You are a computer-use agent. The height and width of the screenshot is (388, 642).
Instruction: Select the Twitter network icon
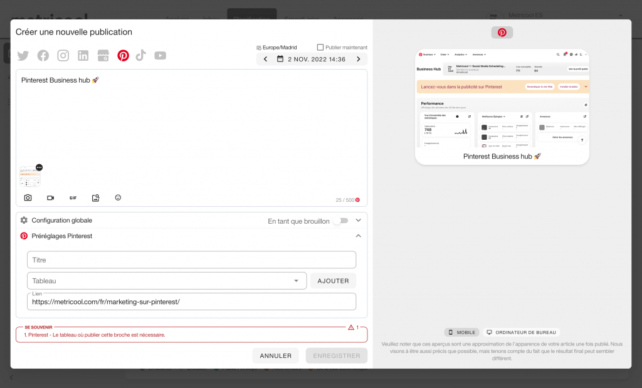[x=23, y=56]
